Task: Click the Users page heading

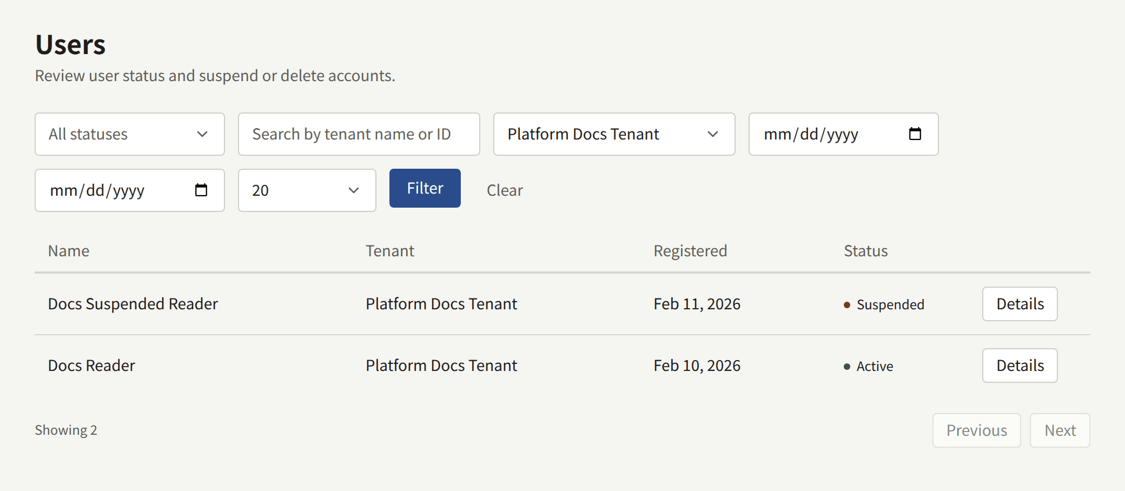Action: (70, 44)
